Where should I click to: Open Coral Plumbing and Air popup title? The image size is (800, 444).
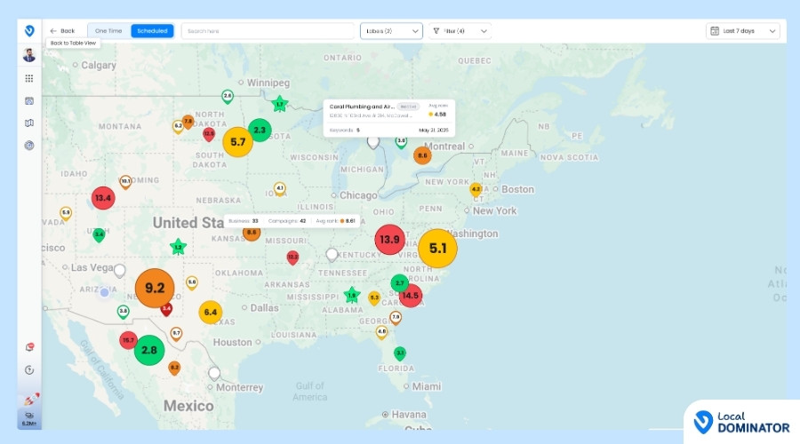pos(361,107)
